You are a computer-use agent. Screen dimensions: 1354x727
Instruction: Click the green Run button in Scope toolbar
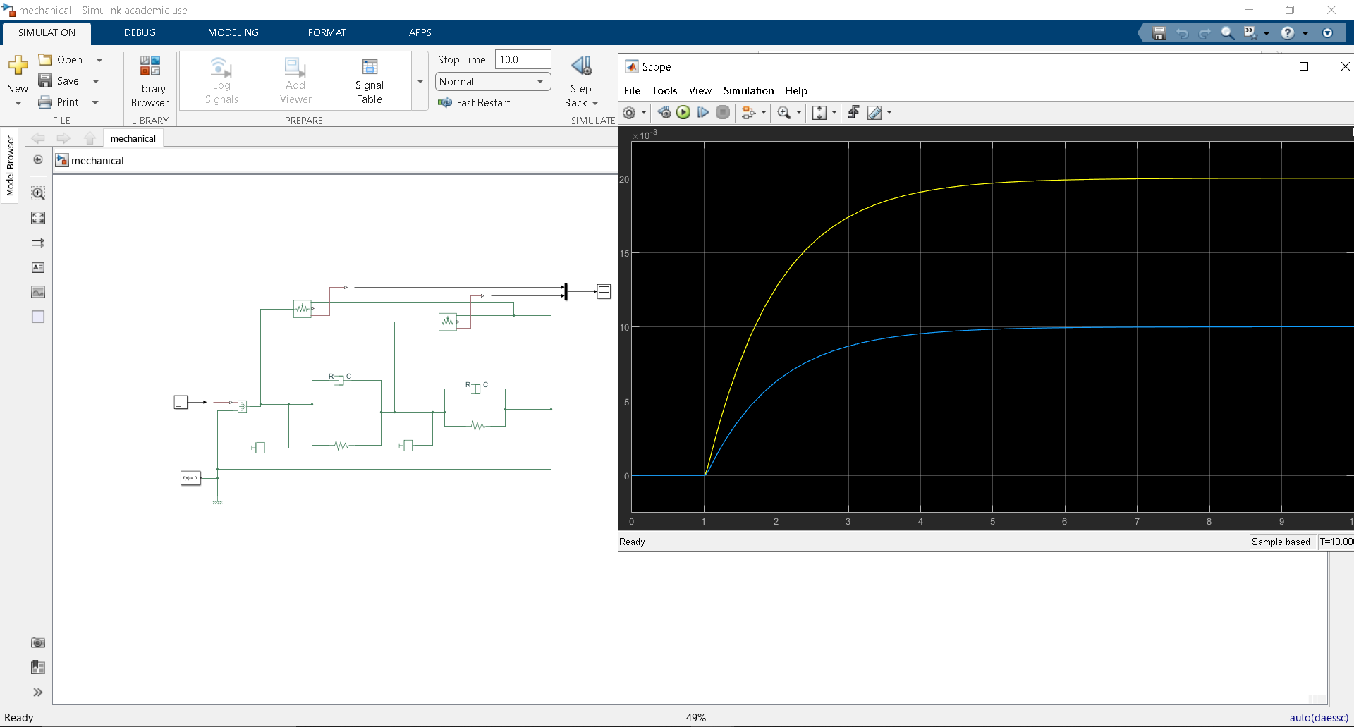(x=683, y=113)
